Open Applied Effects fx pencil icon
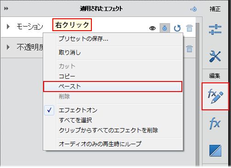 215,96
